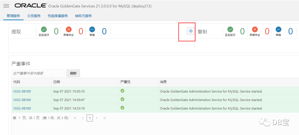The image size is (299, 135).
Task: Click the 刷新 refresh button
Action: click(x=73, y=73)
